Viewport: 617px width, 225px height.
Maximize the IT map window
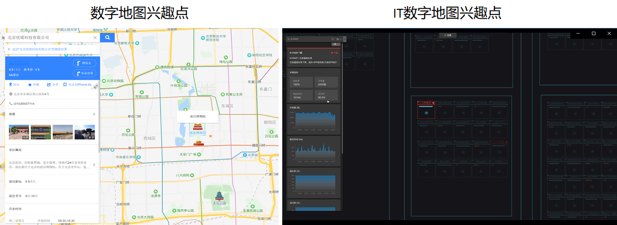pos(594,33)
